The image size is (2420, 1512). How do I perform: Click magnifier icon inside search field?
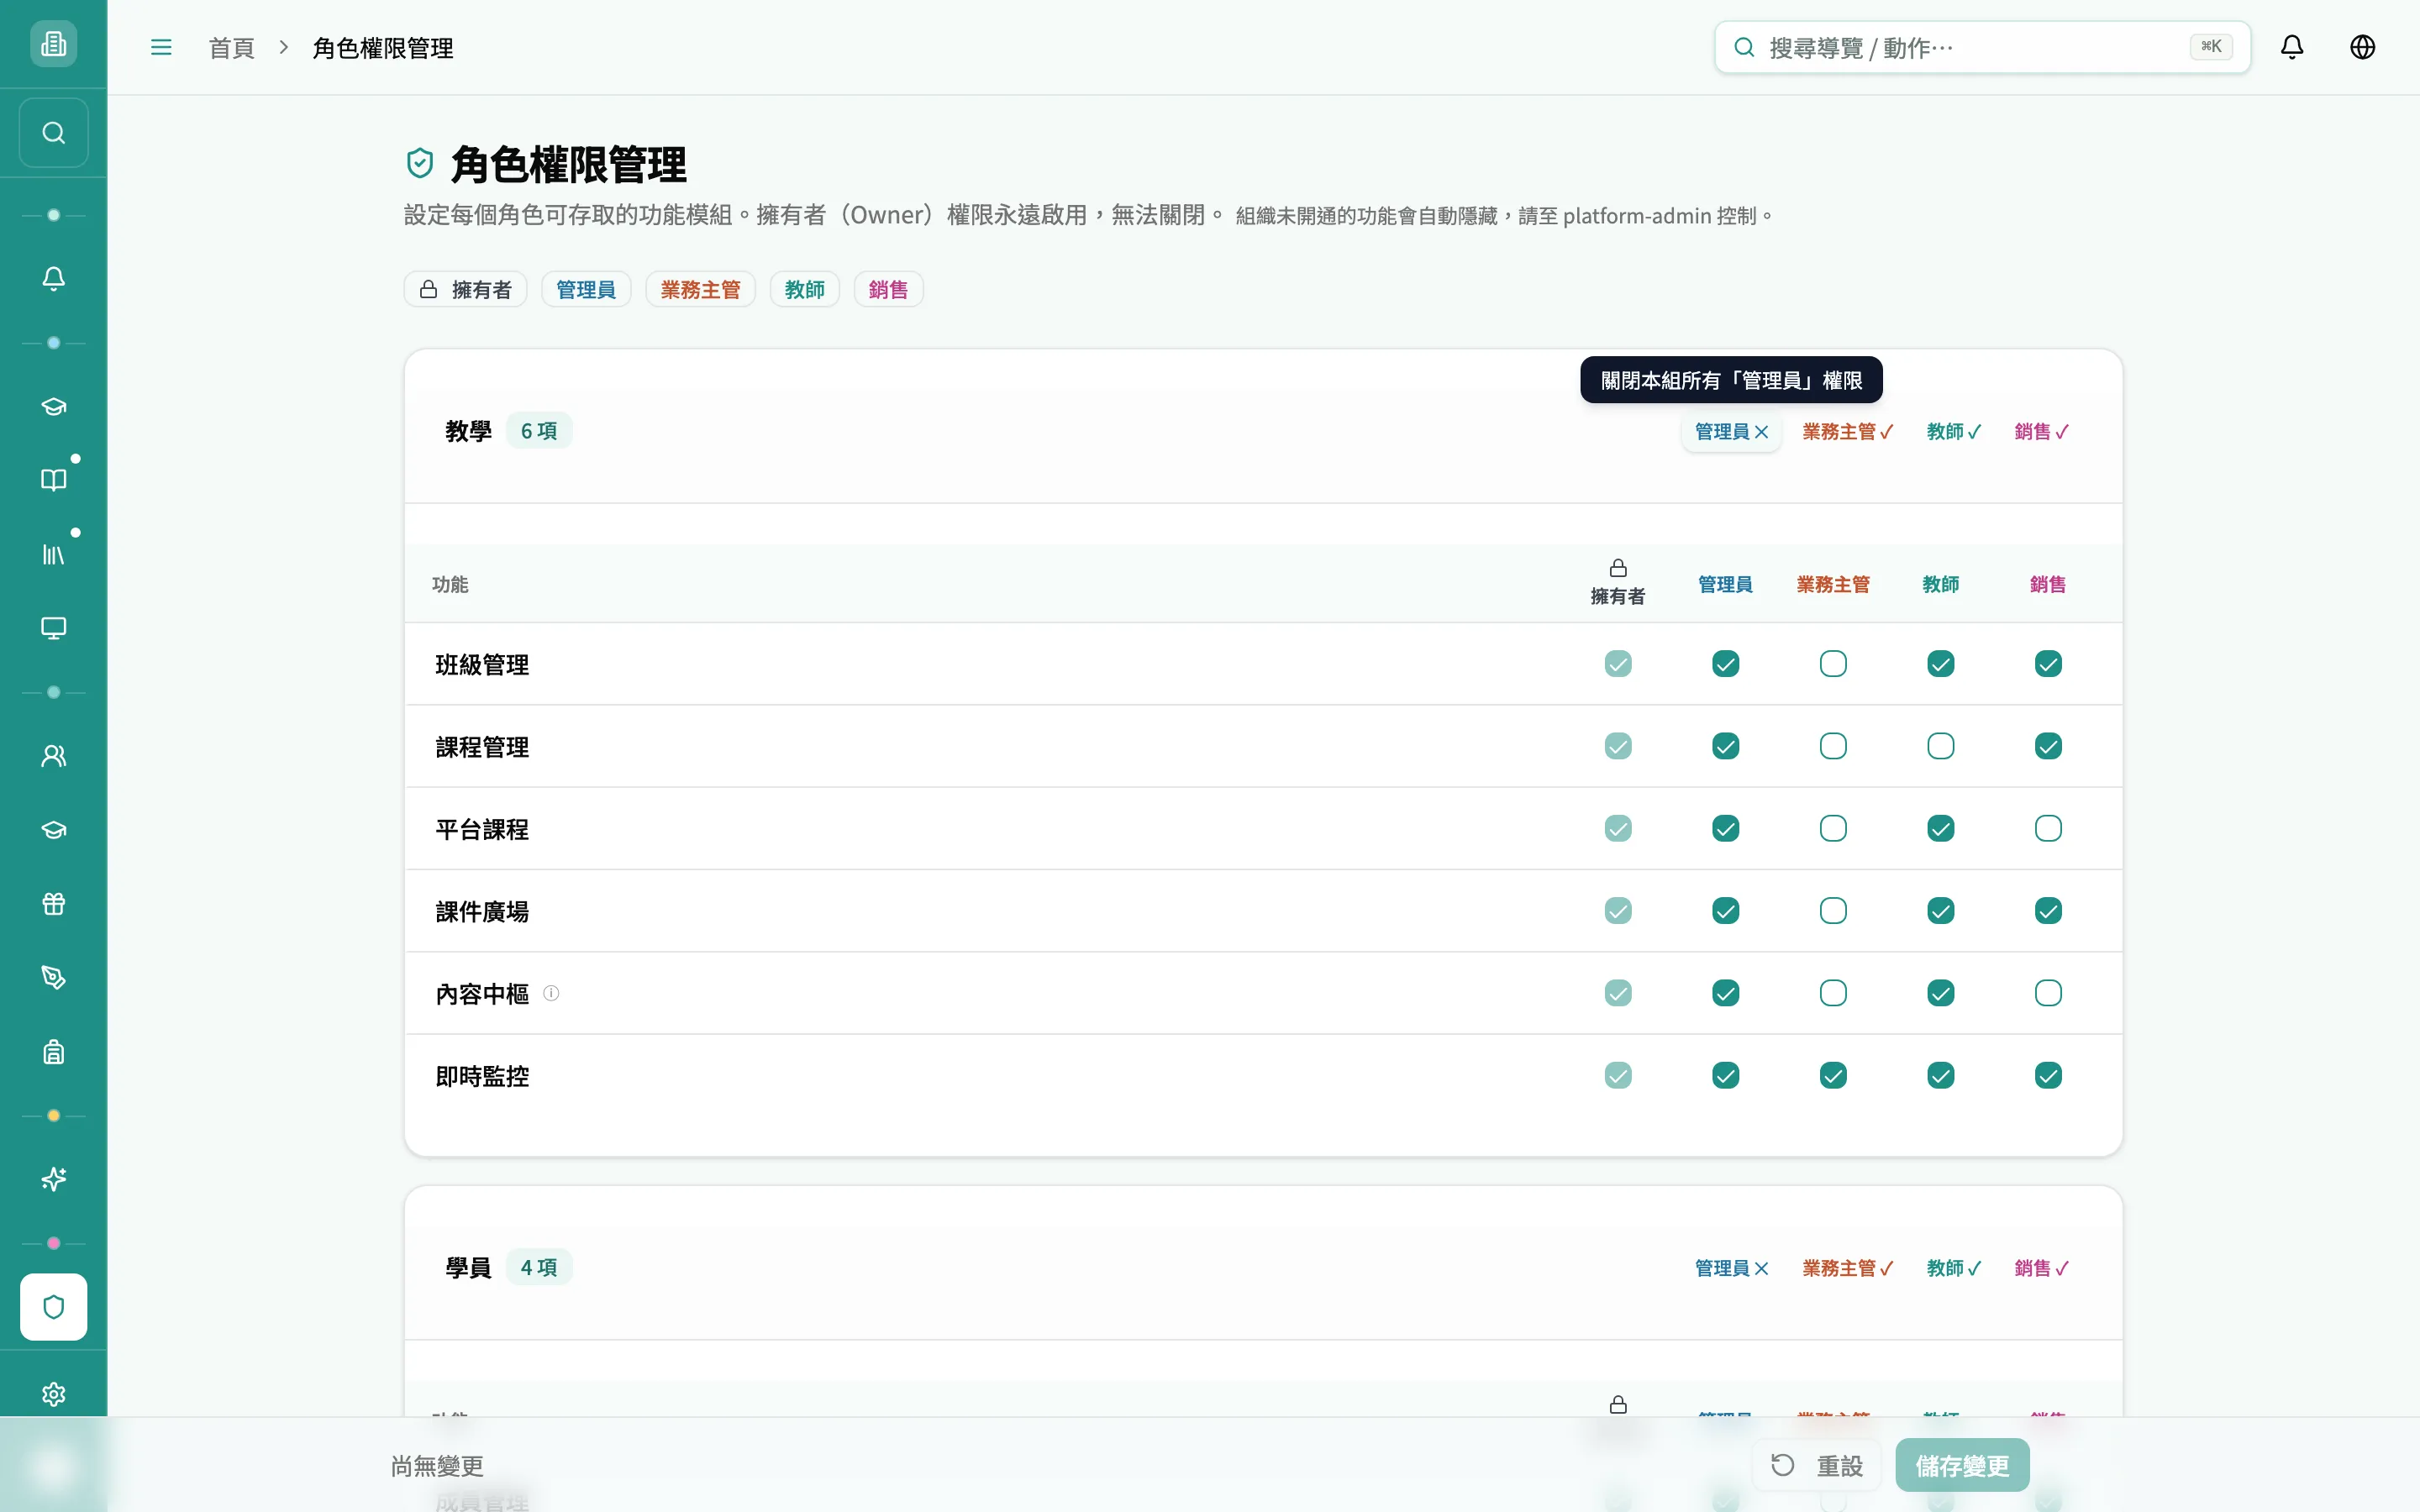[x=1744, y=47]
